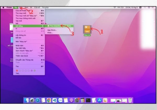The height and width of the screenshot is (110, 157).
Task: Open the Xem menu
Action: 26,8
